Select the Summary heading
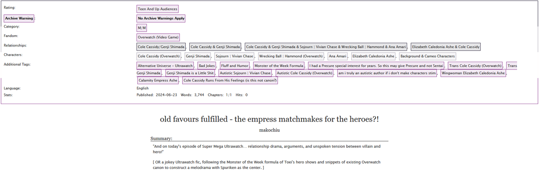541x173 pixels. pos(161,138)
